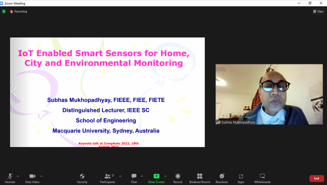The width and height of the screenshot is (327, 185).
Task: Unmute the microphone
Action: tap(10, 178)
